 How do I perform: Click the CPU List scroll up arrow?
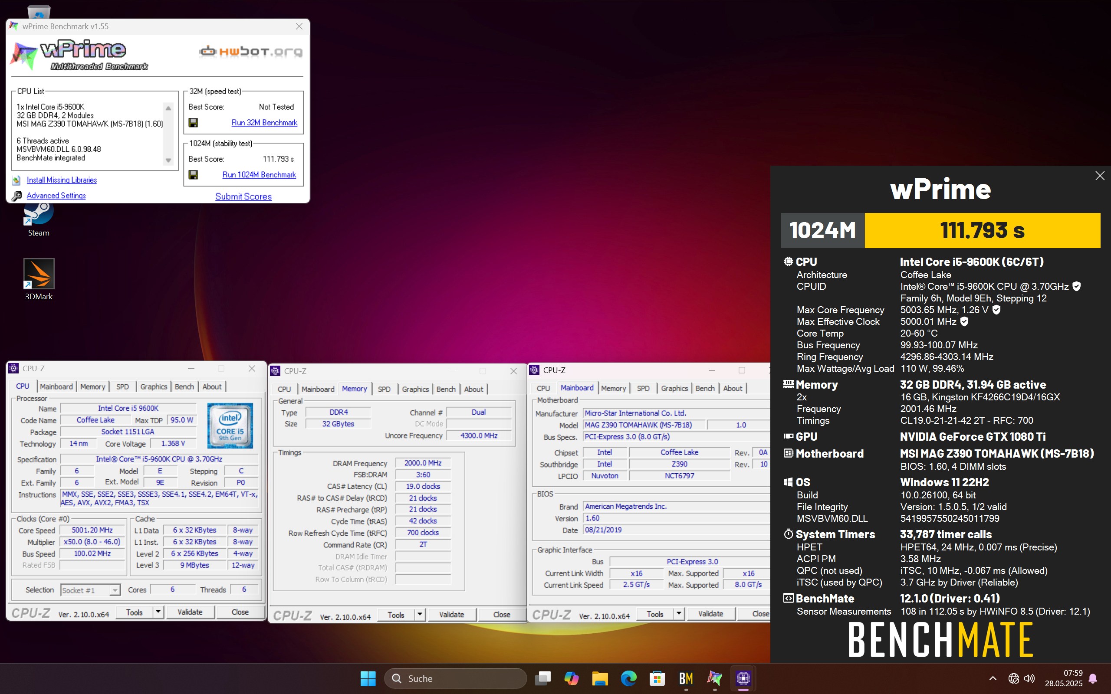click(x=168, y=108)
